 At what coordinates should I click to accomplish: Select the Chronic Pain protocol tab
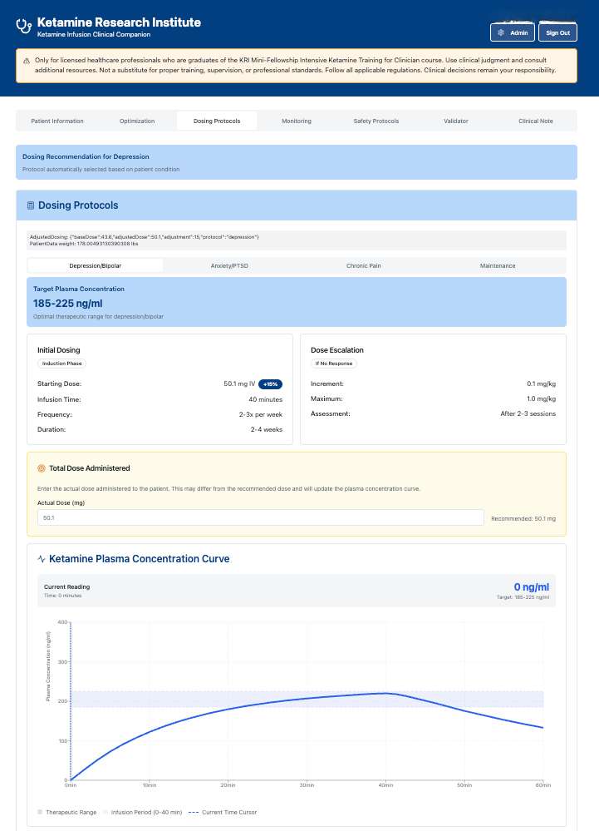point(364,266)
